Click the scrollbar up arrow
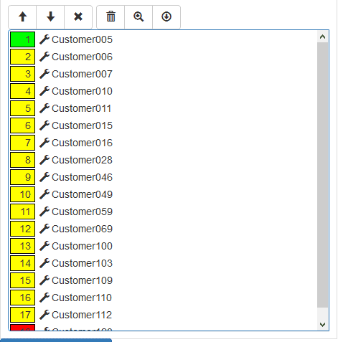 click(x=322, y=37)
